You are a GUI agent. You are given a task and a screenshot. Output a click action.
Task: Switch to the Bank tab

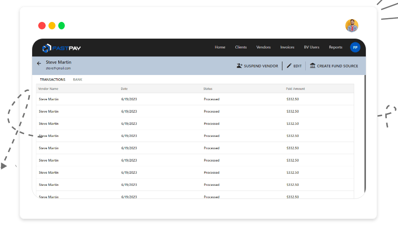(x=77, y=80)
